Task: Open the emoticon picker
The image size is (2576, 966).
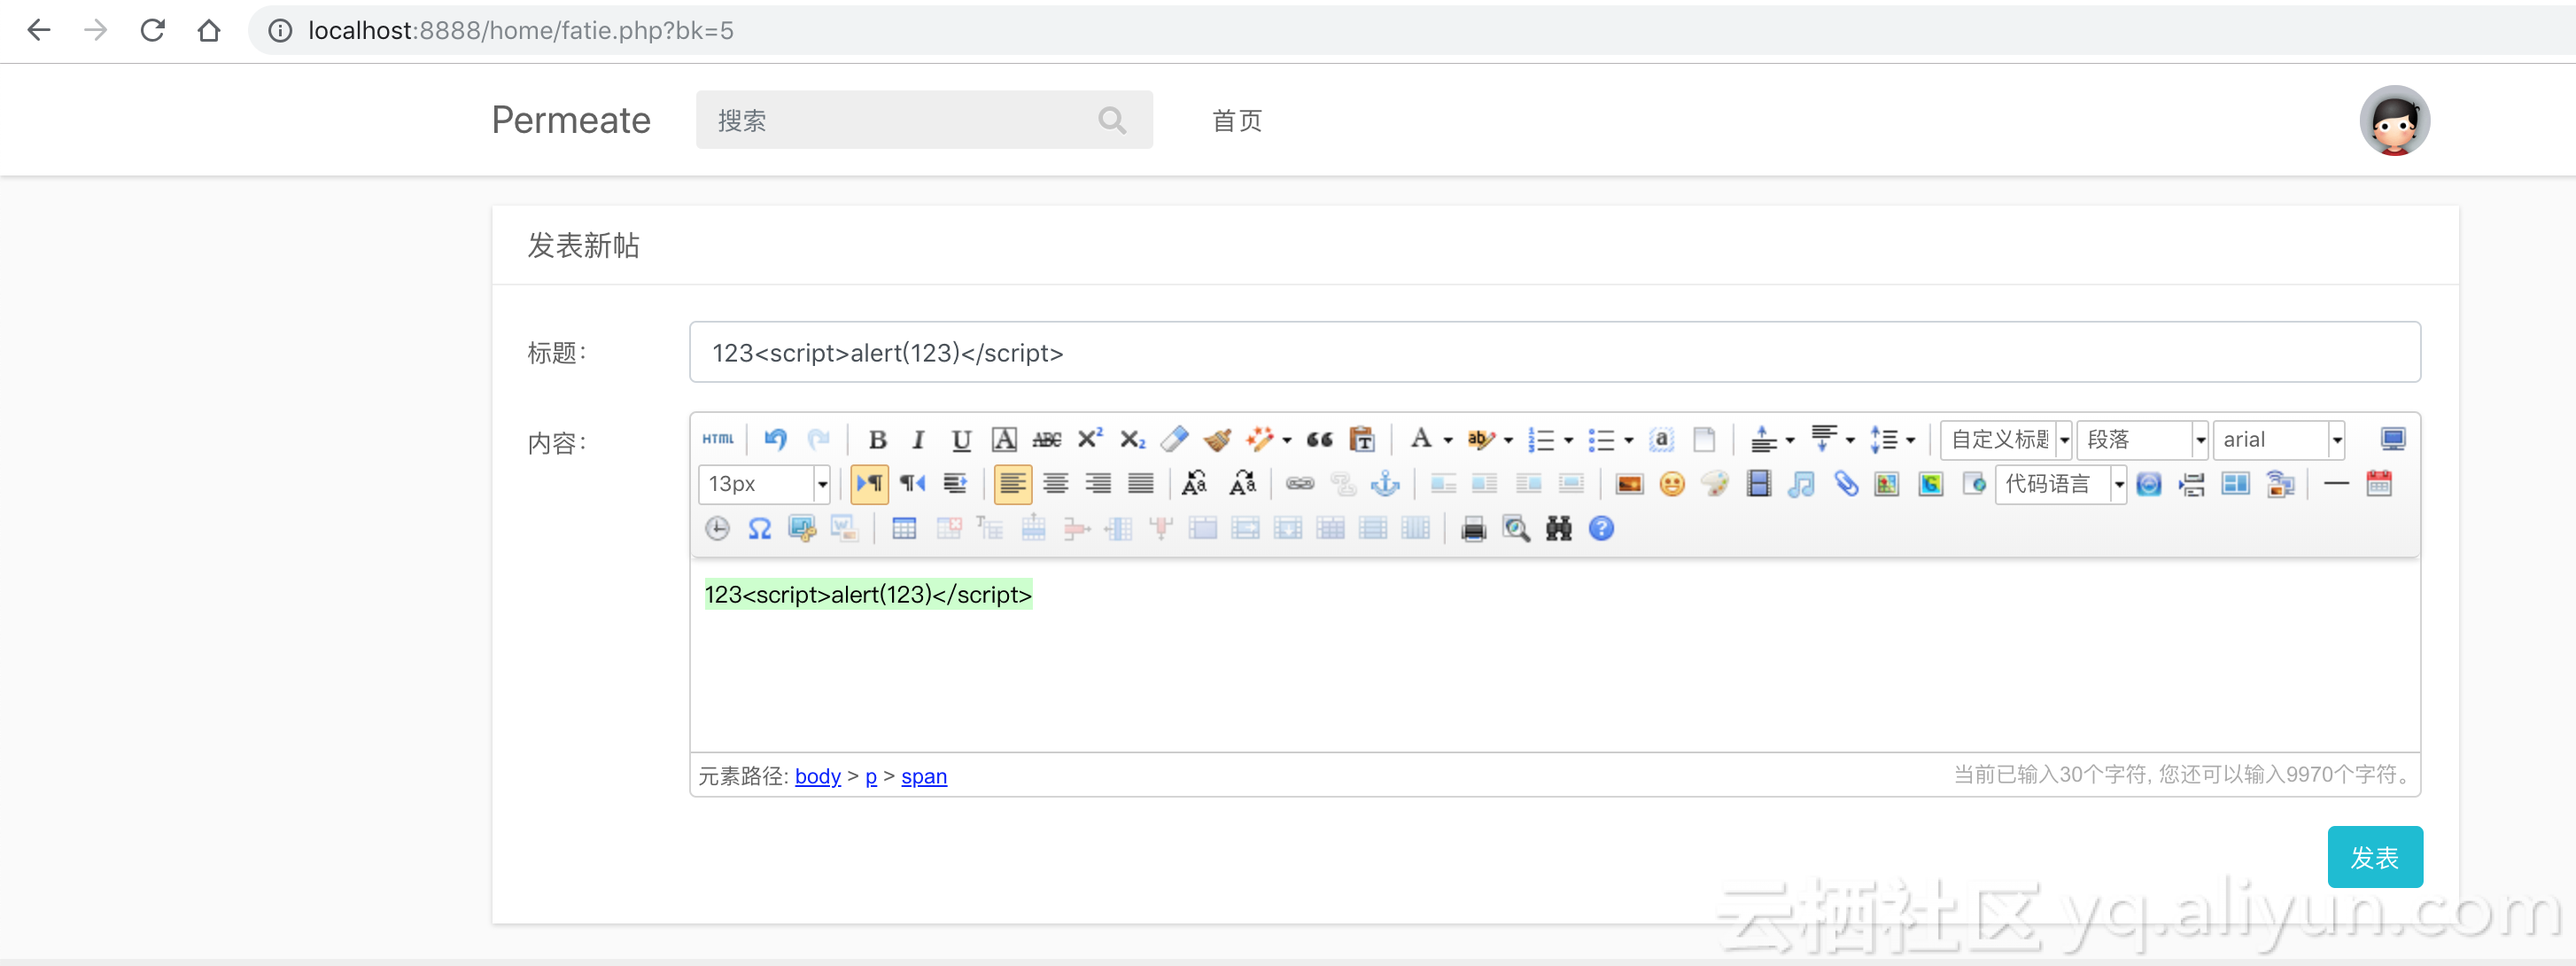Action: (1671, 484)
